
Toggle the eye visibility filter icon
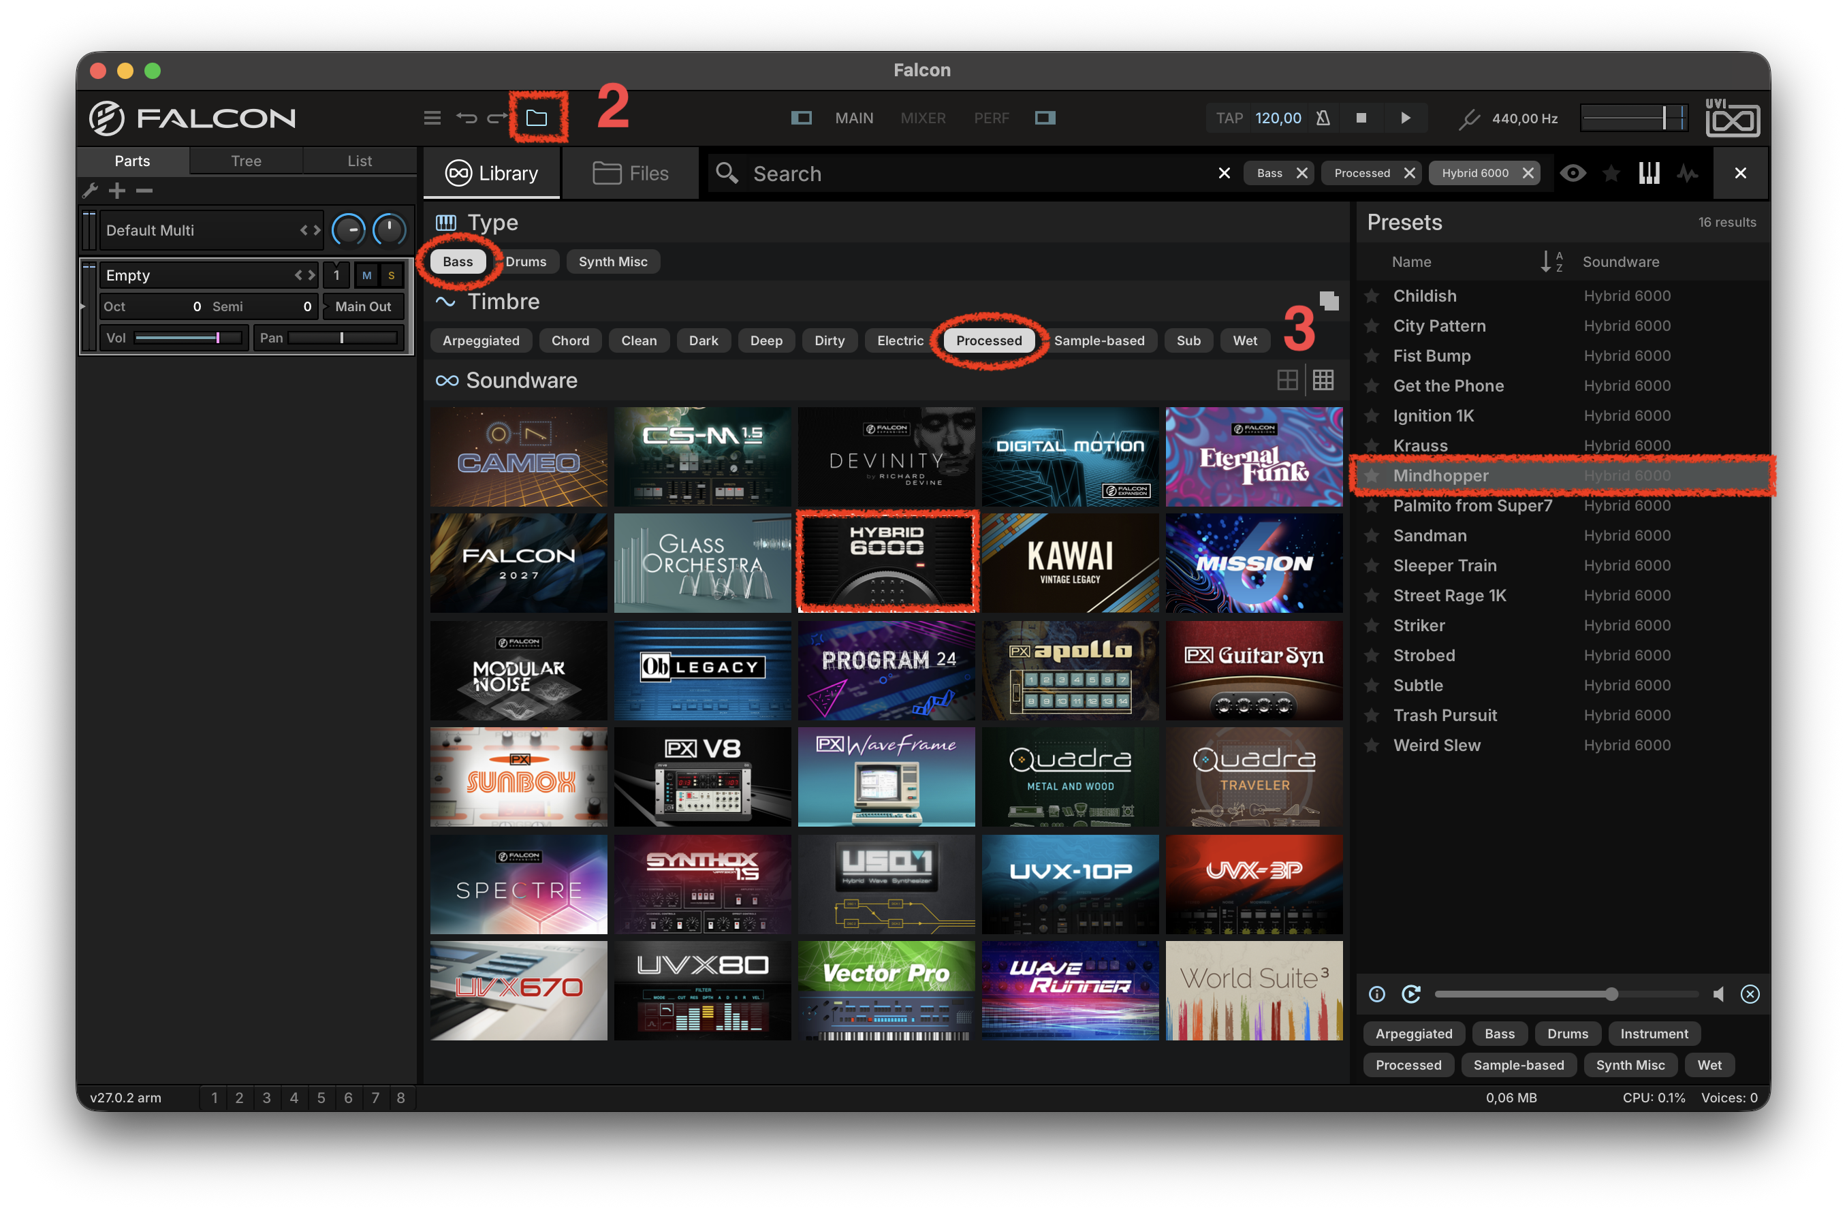tap(1573, 173)
